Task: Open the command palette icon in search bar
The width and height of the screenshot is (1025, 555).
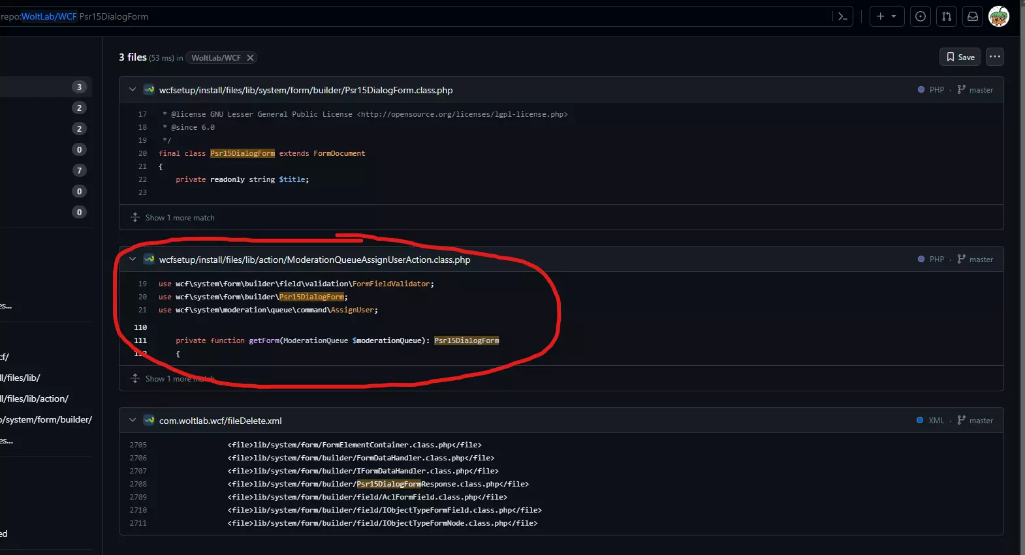Action: 843,16
